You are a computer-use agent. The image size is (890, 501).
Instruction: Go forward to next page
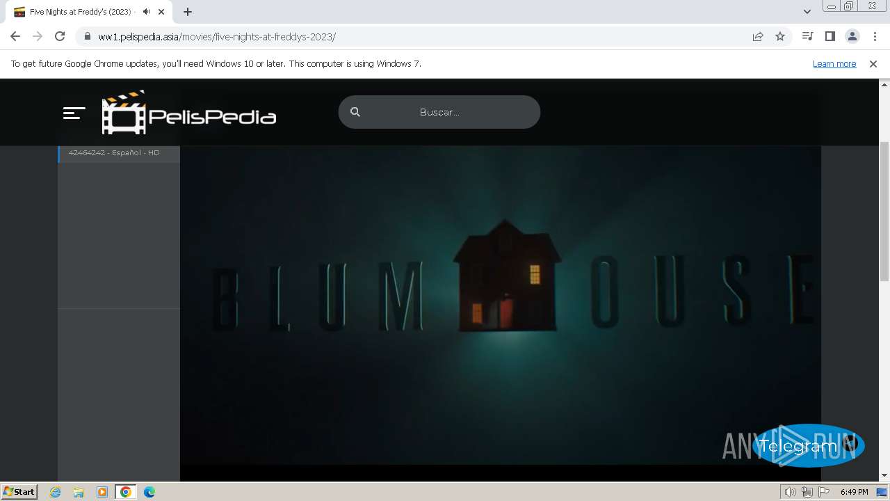click(38, 36)
